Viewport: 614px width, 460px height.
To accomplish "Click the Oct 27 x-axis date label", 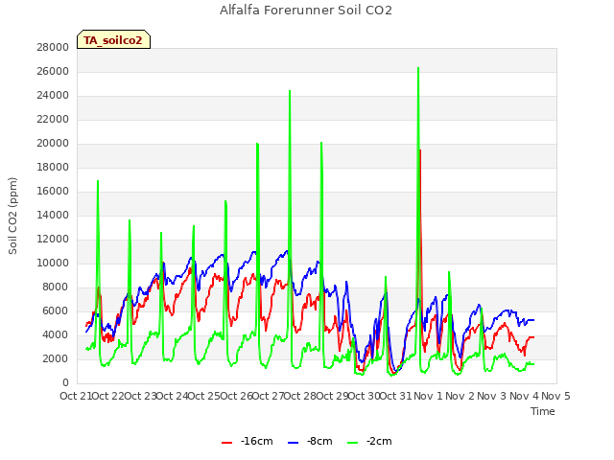I will [x=268, y=396].
